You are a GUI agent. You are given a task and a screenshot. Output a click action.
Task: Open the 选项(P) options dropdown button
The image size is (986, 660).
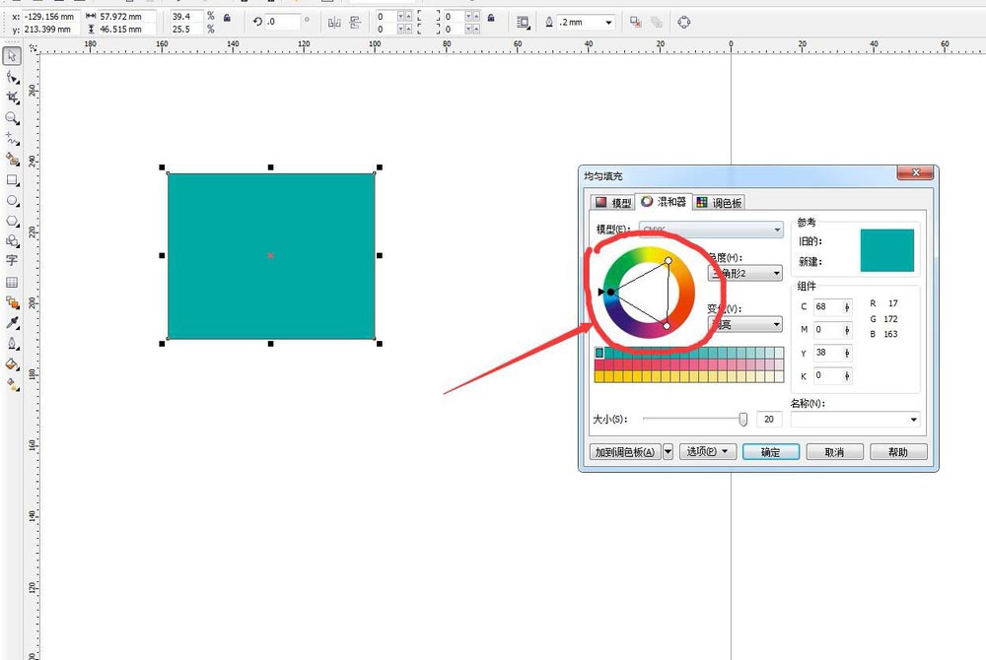coord(707,451)
